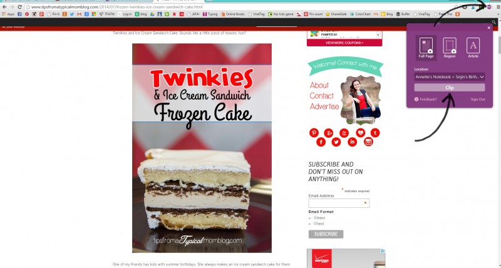The width and height of the screenshot is (501, 268).
Task: Open the Online Books bookmark
Action: [x=232, y=14]
